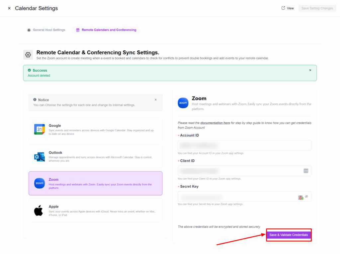340x254 pixels.
Task: Click the password manager icon in Client ID
Action: [306, 171]
